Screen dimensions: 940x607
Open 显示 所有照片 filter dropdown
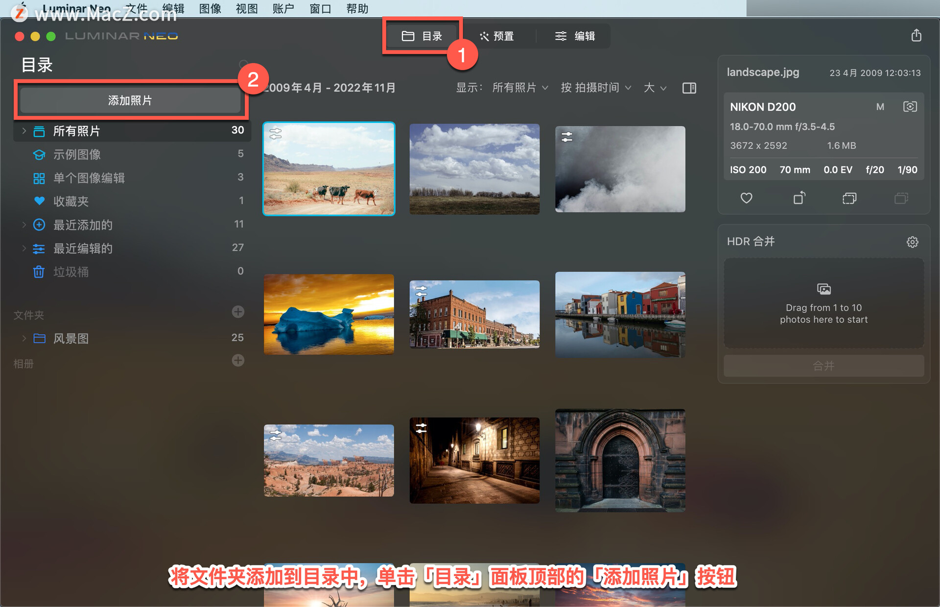[520, 88]
